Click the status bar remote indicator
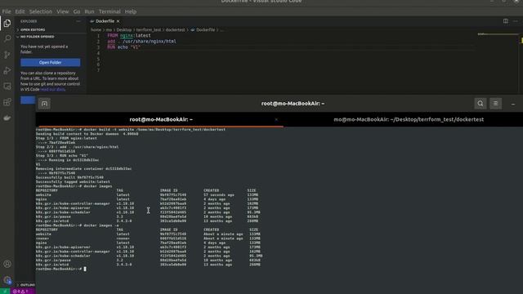The height and width of the screenshot is (294, 523). 5,292
